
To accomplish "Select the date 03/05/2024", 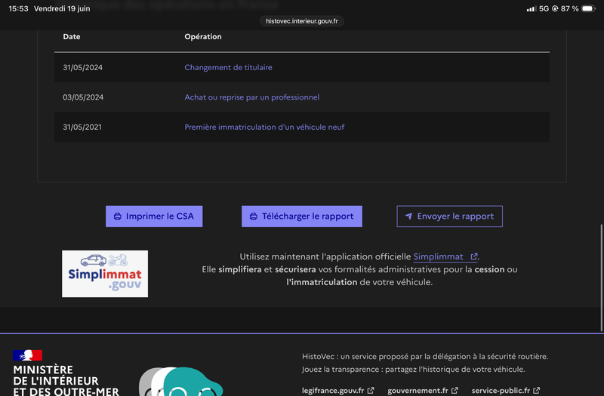I will tap(83, 97).
